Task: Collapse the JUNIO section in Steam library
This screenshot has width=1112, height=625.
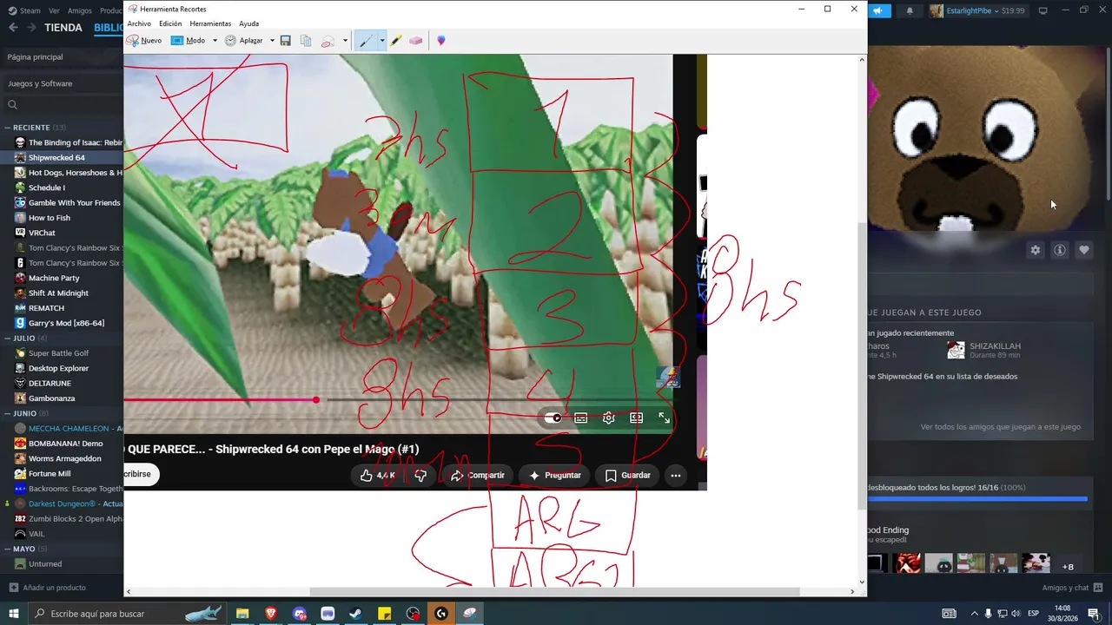Action: pos(7,413)
